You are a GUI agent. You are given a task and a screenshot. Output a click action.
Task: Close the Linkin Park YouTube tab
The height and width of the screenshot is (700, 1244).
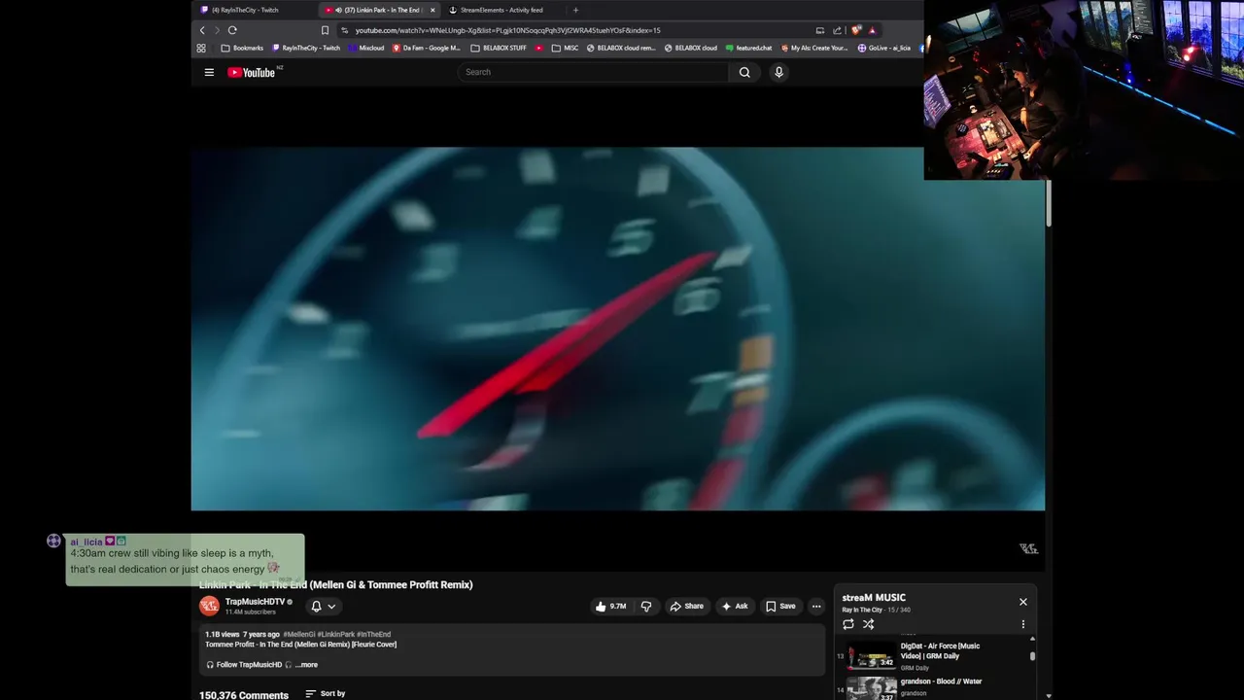coord(432,10)
